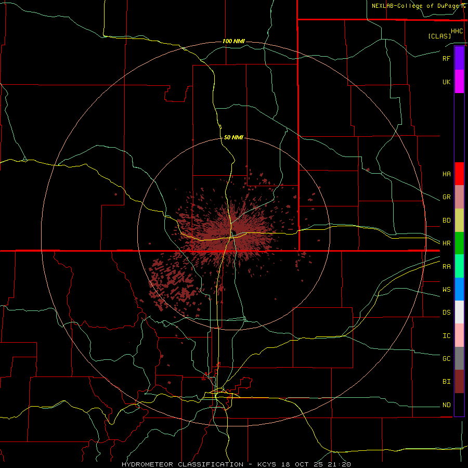Click the salmon GR legend swatch

click(x=459, y=197)
